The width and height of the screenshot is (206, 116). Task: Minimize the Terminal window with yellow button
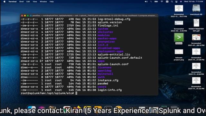[25, 16]
